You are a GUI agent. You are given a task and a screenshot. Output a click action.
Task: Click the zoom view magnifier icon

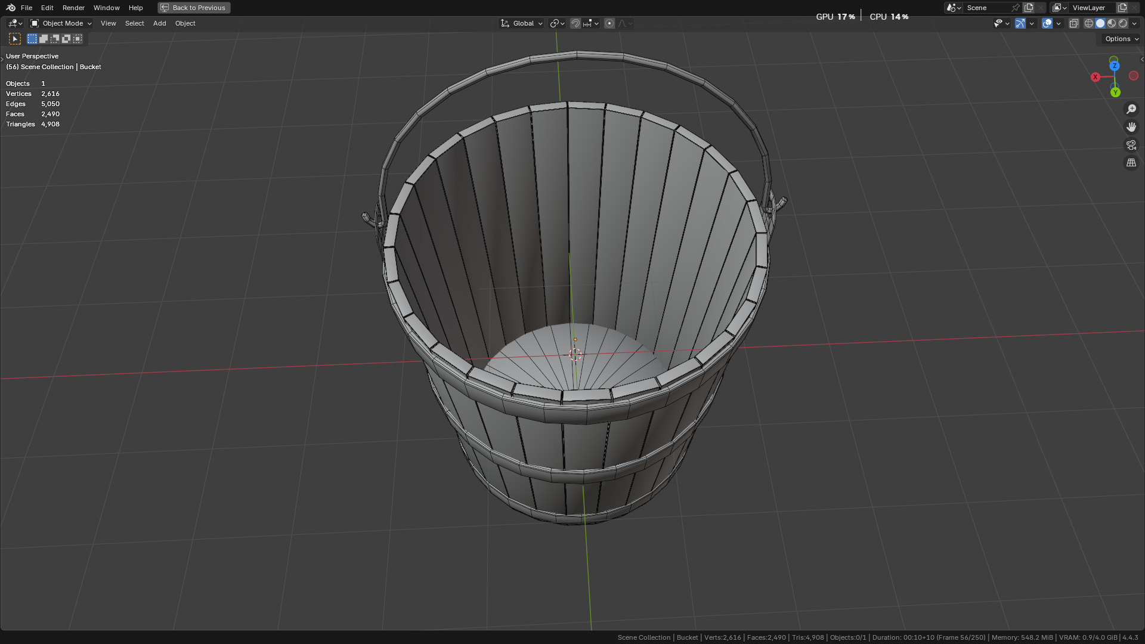(x=1131, y=109)
